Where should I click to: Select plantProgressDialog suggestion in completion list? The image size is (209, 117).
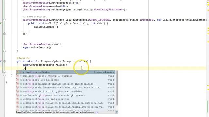pyautogui.click(x=66, y=72)
